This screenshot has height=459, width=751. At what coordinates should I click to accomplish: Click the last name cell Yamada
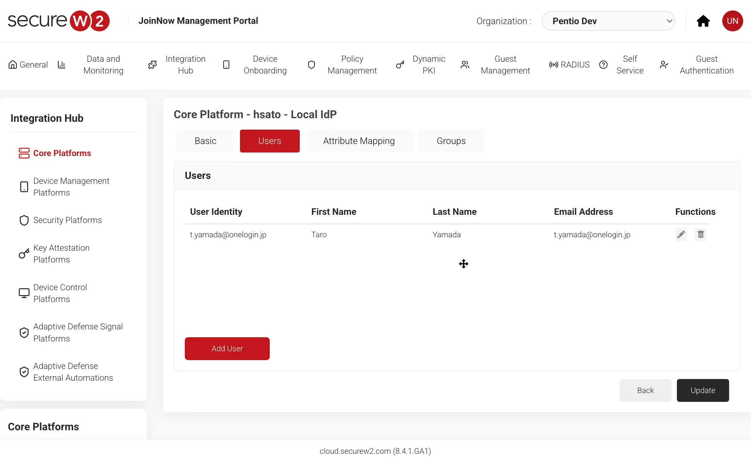click(446, 235)
